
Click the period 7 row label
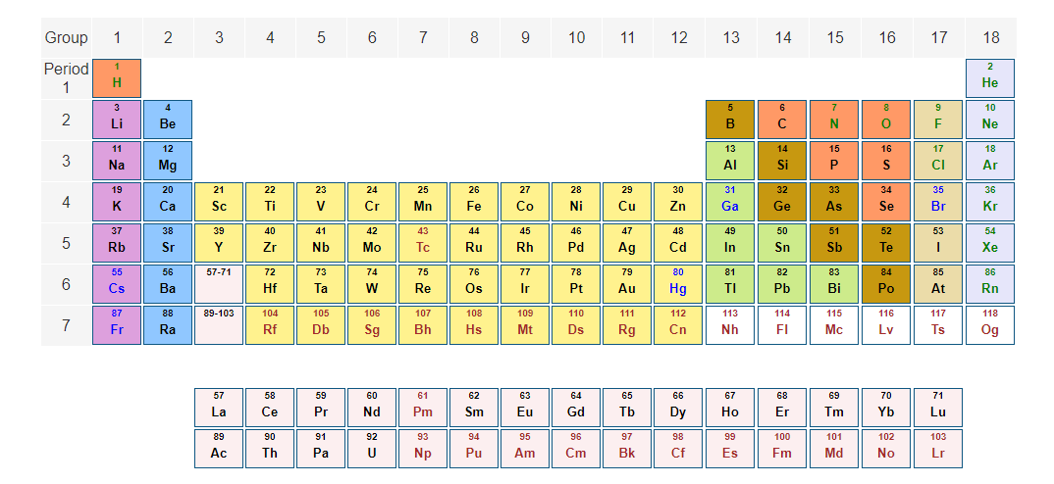[66, 325]
